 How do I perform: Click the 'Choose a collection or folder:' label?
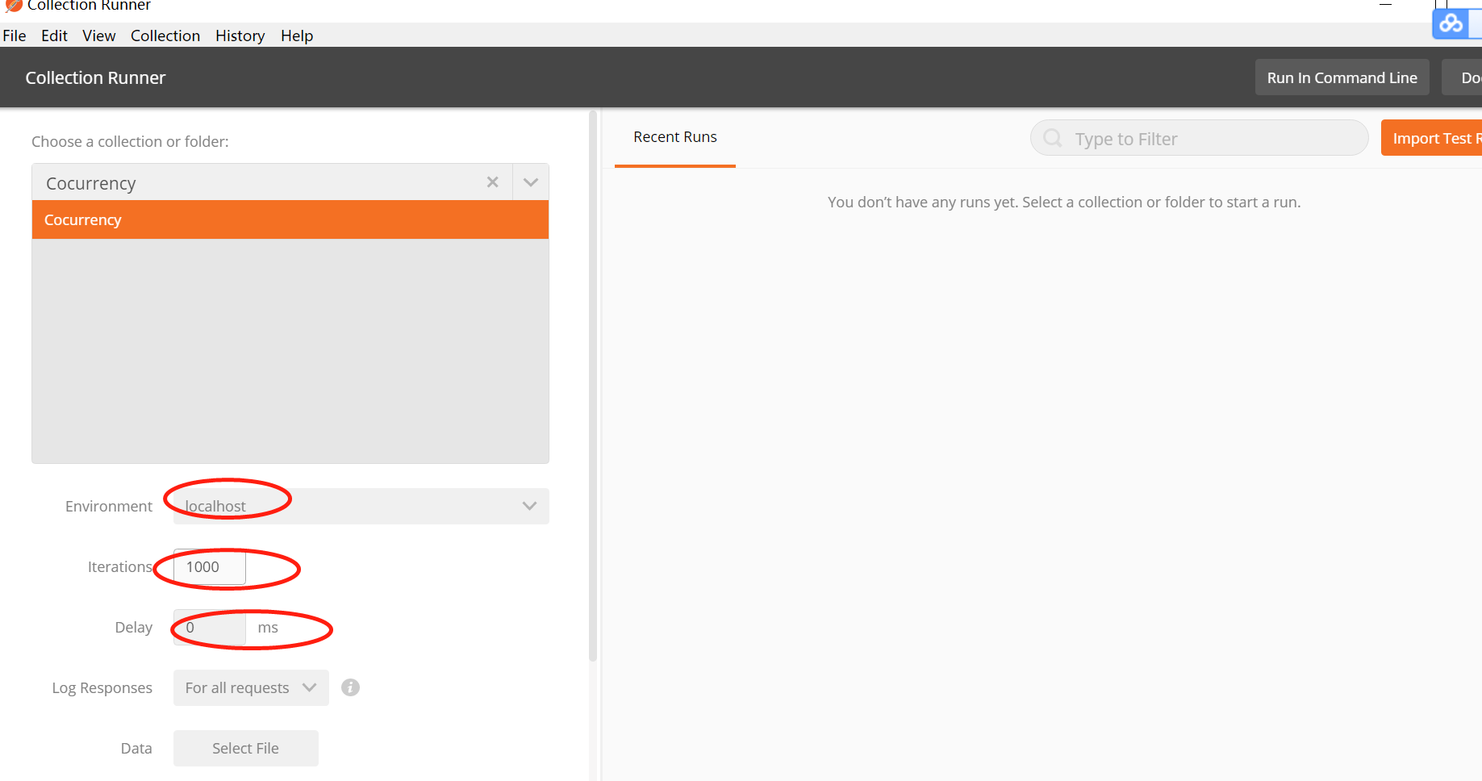tap(130, 141)
